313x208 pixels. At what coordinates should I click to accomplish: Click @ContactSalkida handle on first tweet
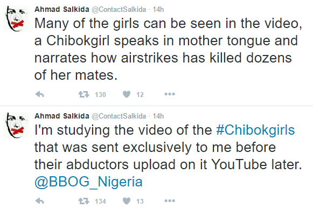[119, 10]
